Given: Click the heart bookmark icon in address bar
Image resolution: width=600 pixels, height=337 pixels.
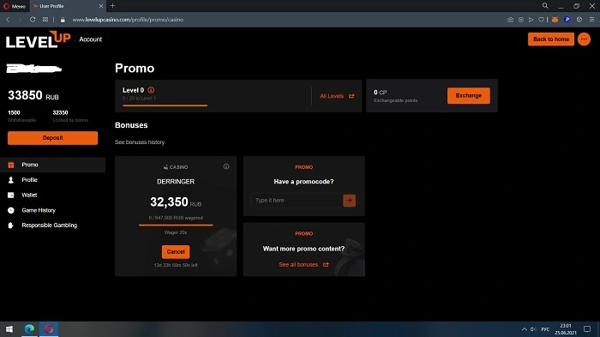Looking at the screenshot, I should tap(541, 20).
